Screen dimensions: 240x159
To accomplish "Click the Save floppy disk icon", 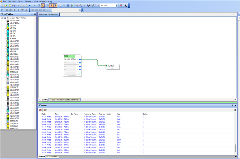I will pos(13,6).
